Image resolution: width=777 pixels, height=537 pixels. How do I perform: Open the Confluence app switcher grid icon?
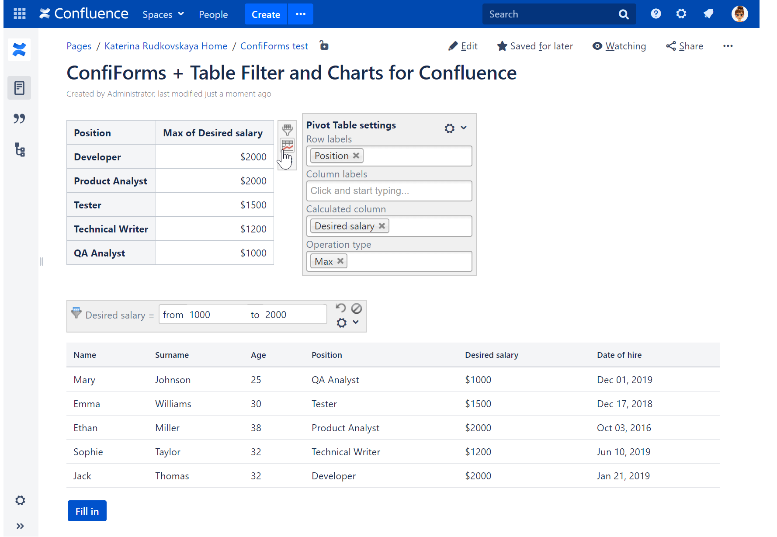click(19, 14)
